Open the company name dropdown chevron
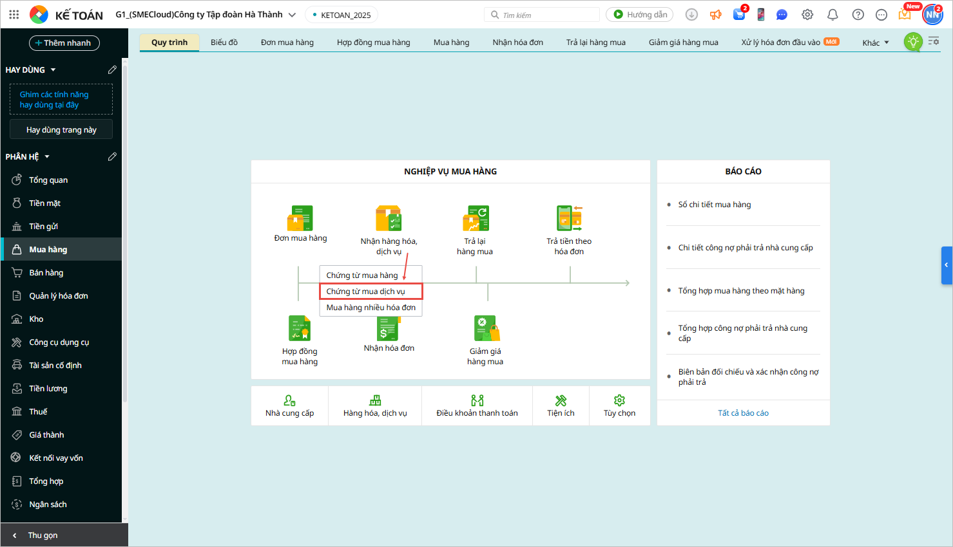The image size is (953, 547). (292, 15)
